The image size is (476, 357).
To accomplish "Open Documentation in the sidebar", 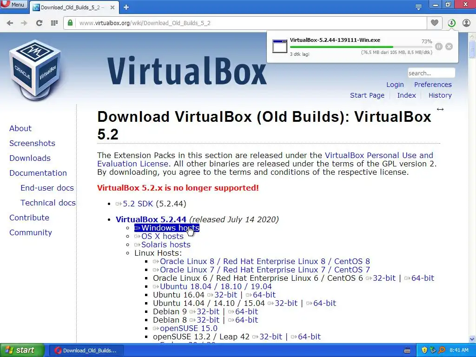I will [38, 173].
